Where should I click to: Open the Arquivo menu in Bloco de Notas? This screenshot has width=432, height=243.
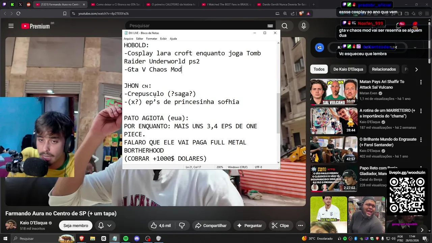pyautogui.click(x=128, y=39)
